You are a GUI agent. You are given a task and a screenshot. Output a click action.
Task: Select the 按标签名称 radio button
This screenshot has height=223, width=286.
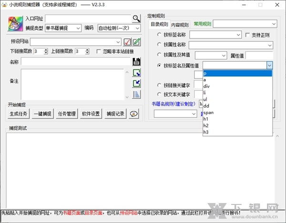(x=159, y=35)
